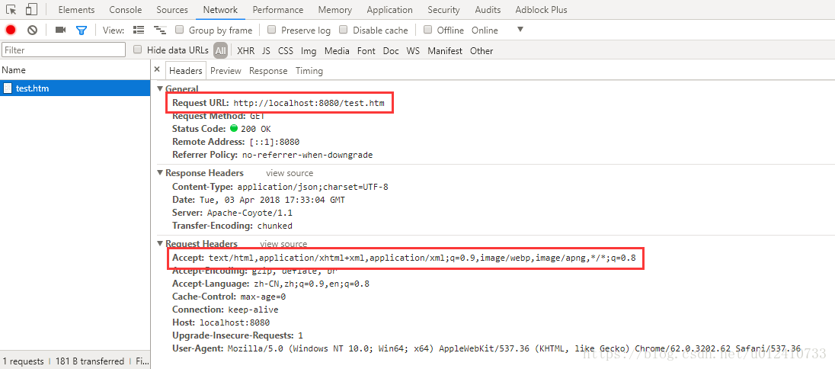Filter requests by Other

(481, 50)
